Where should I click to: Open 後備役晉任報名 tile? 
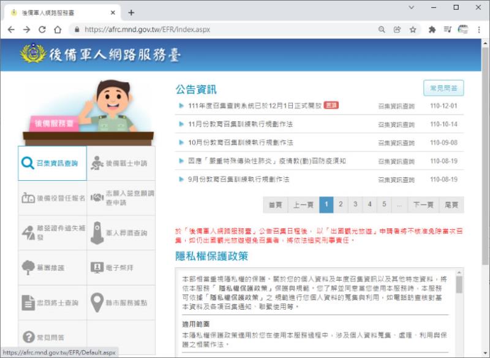coord(52,198)
